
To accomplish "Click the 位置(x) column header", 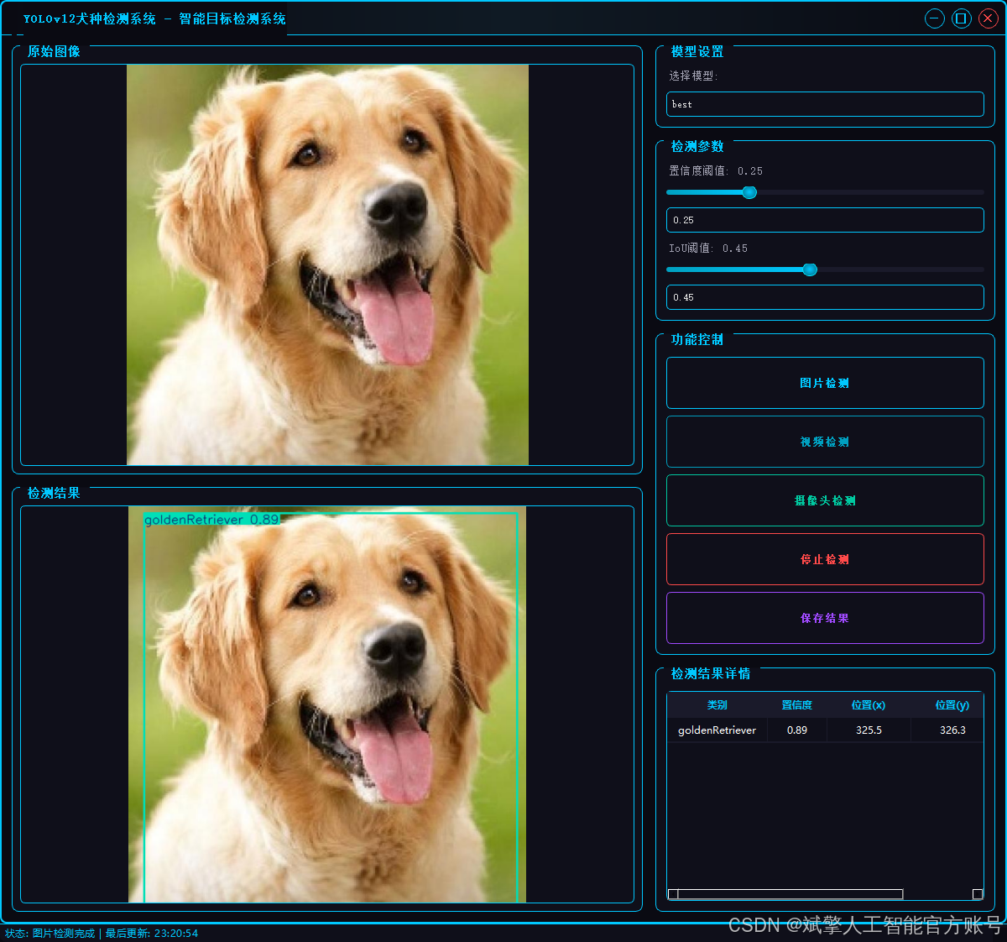I will 869,705.
